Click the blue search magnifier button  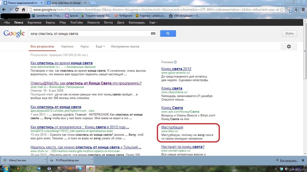(x=168, y=34)
